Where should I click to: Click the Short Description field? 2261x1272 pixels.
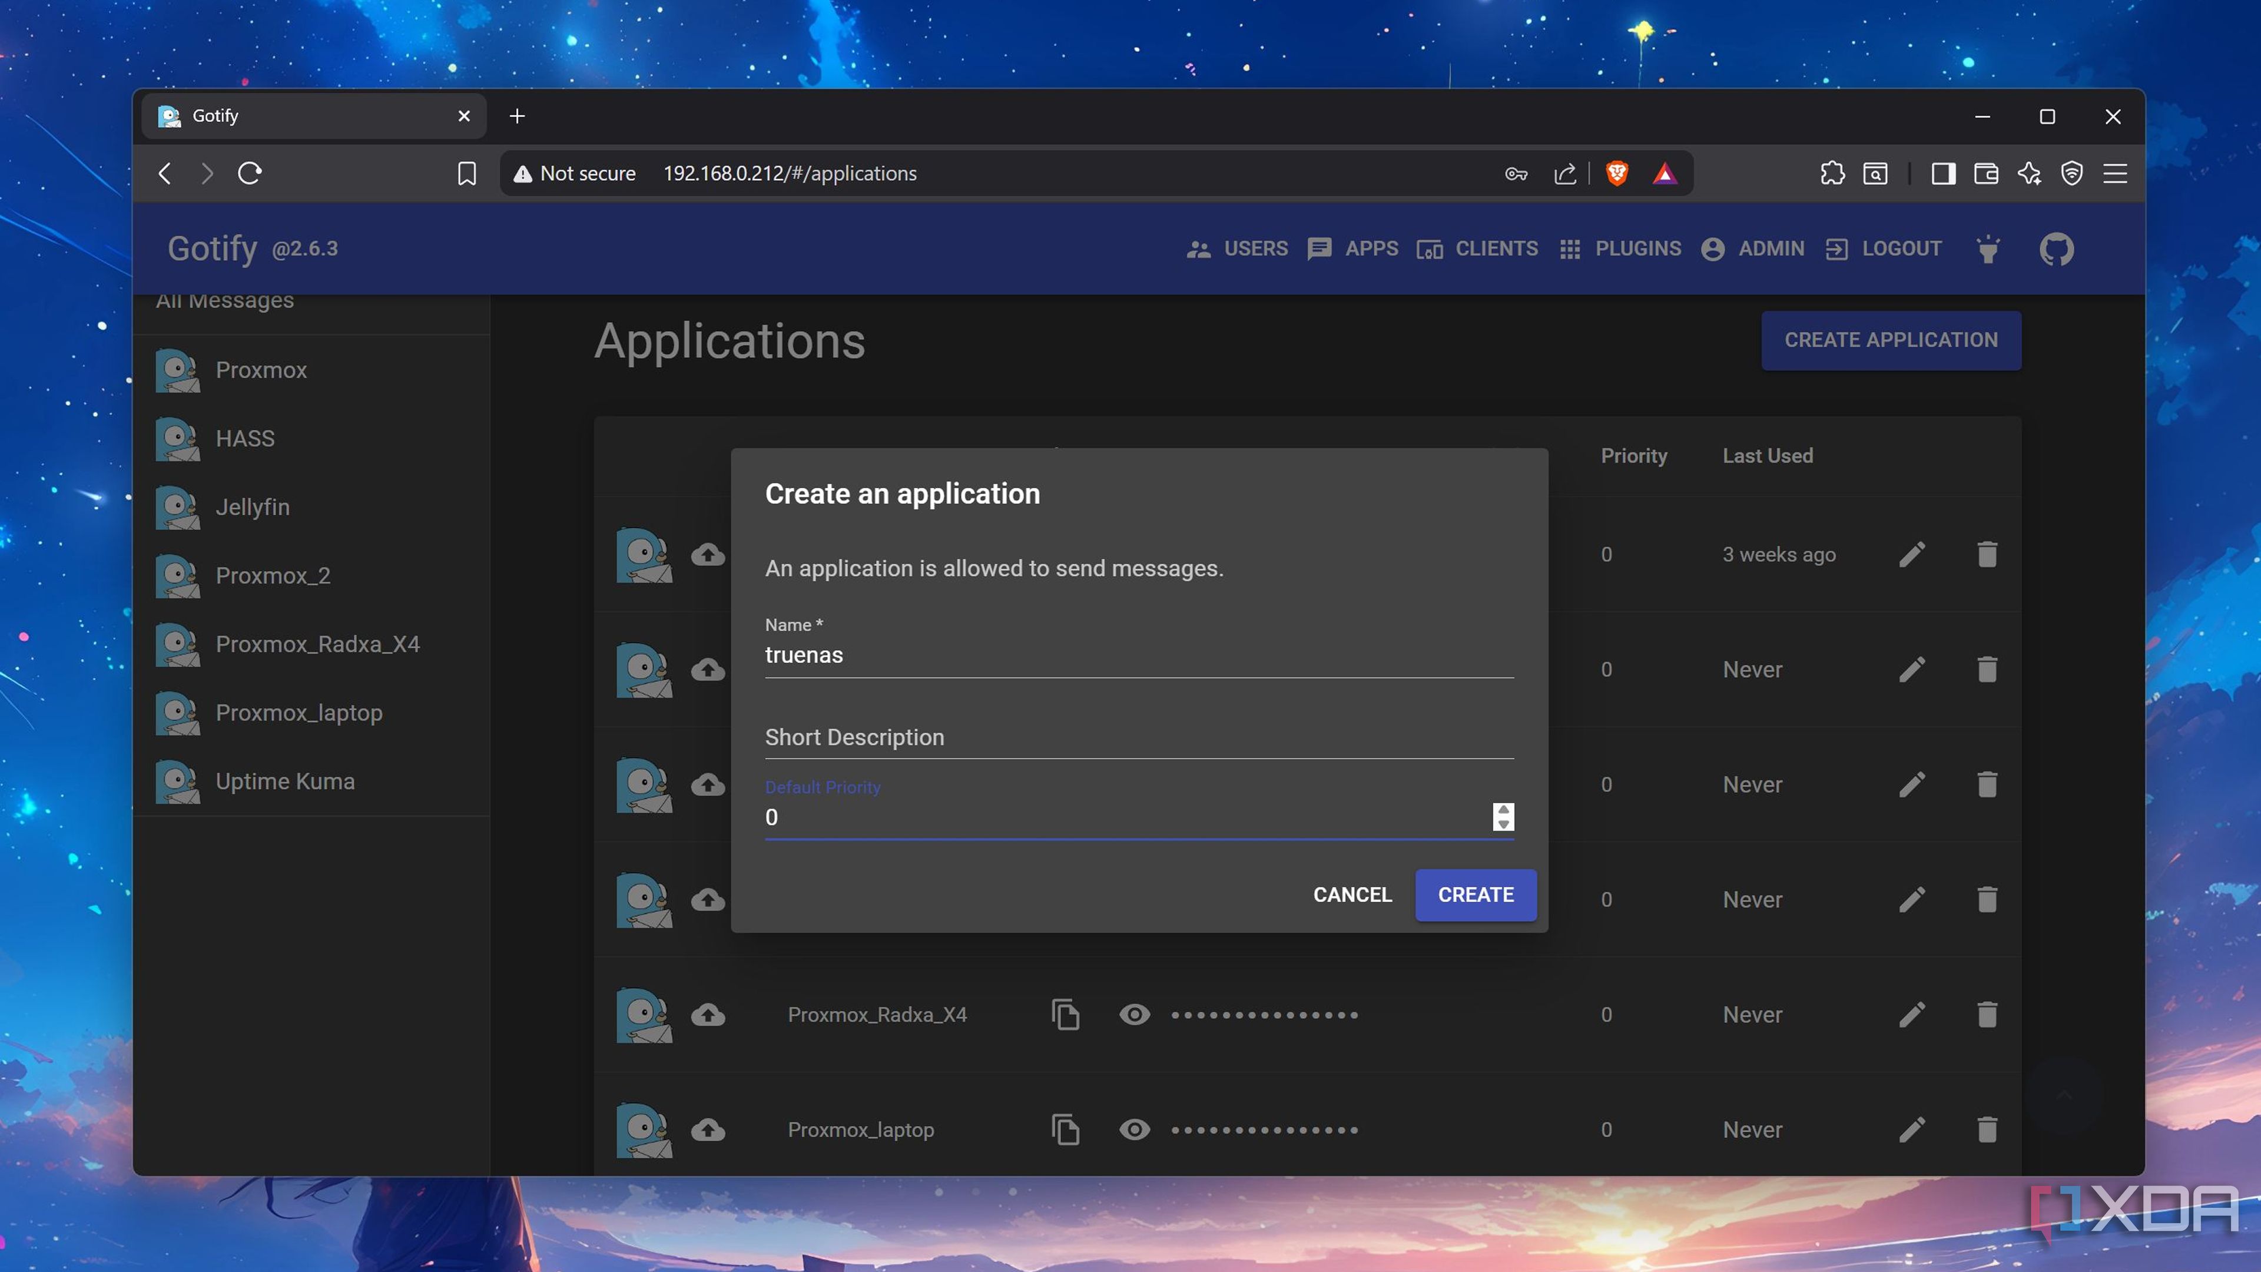[x=1138, y=737]
